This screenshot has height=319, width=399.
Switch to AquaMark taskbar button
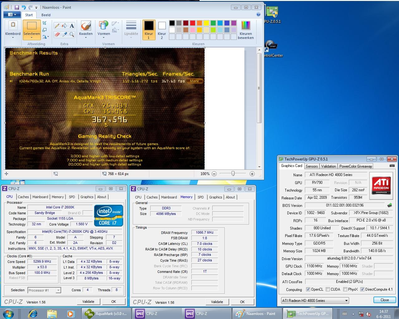[x=106, y=313]
